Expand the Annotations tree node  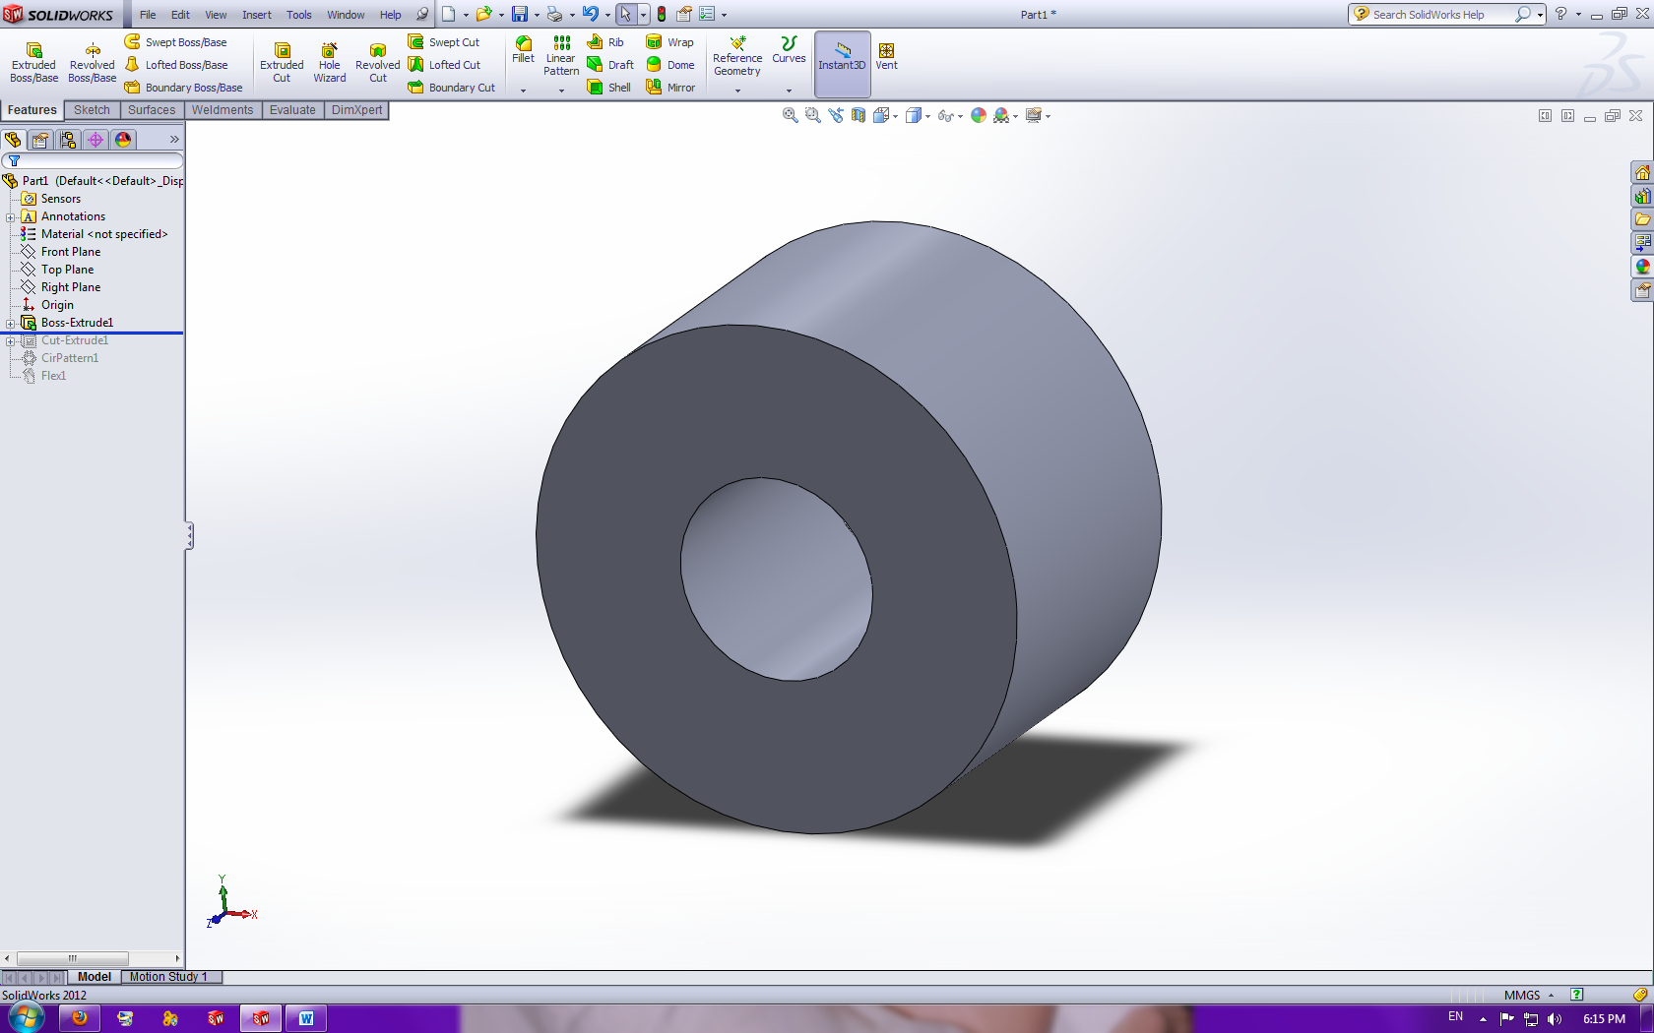coord(11,217)
